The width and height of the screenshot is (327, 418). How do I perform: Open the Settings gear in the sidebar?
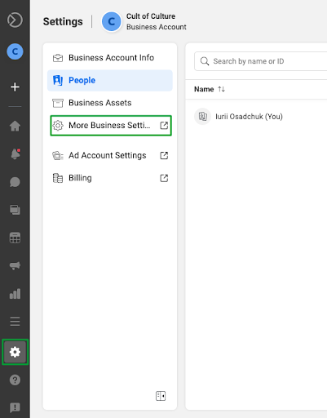click(x=15, y=352)
